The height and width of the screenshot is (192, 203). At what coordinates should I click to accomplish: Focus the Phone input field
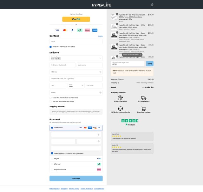(76, 92)
